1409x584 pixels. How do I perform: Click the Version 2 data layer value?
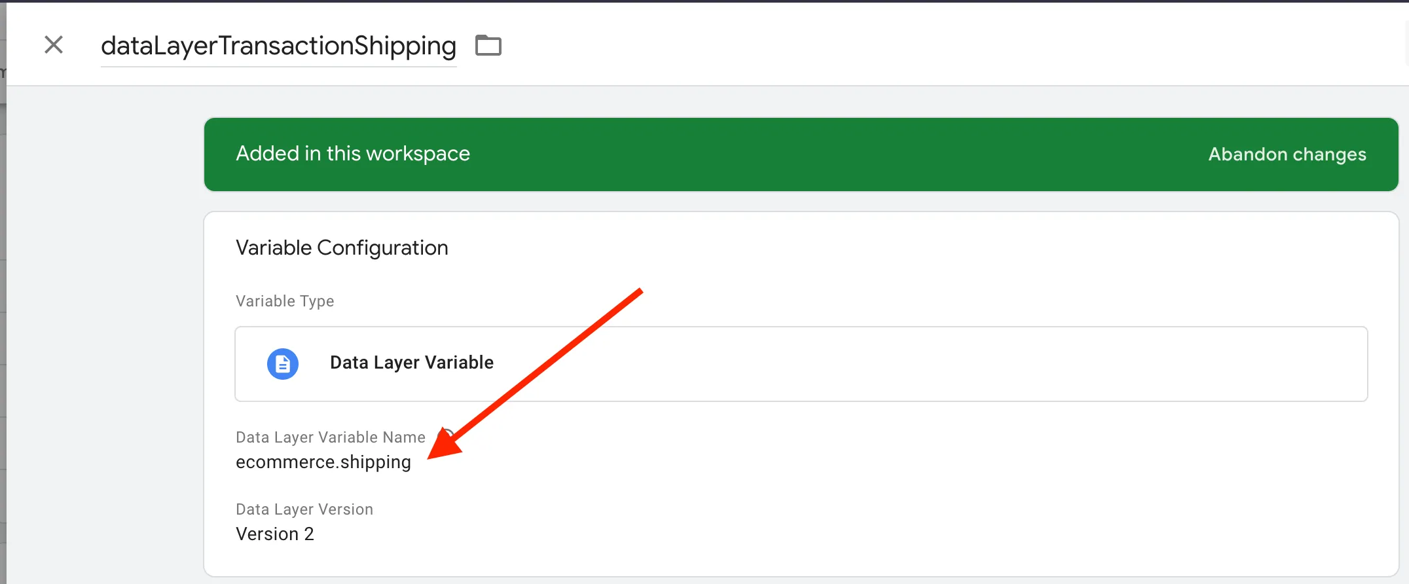275,534
